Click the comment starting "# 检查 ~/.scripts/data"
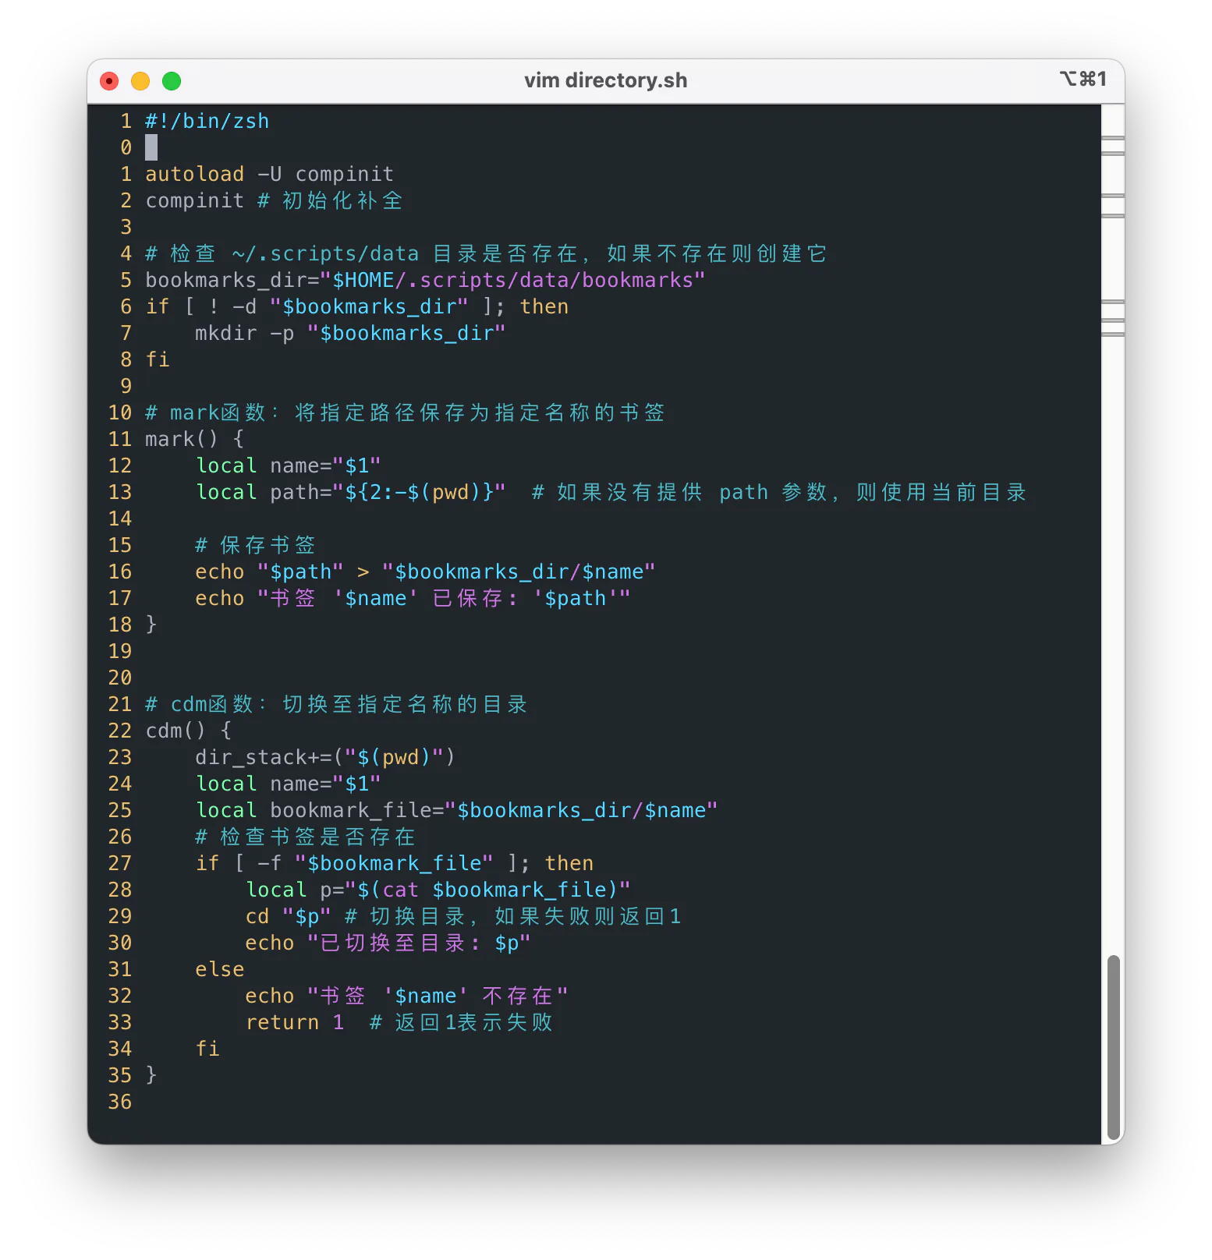The image size is (1212, 1260). click(x=486, y=253)
